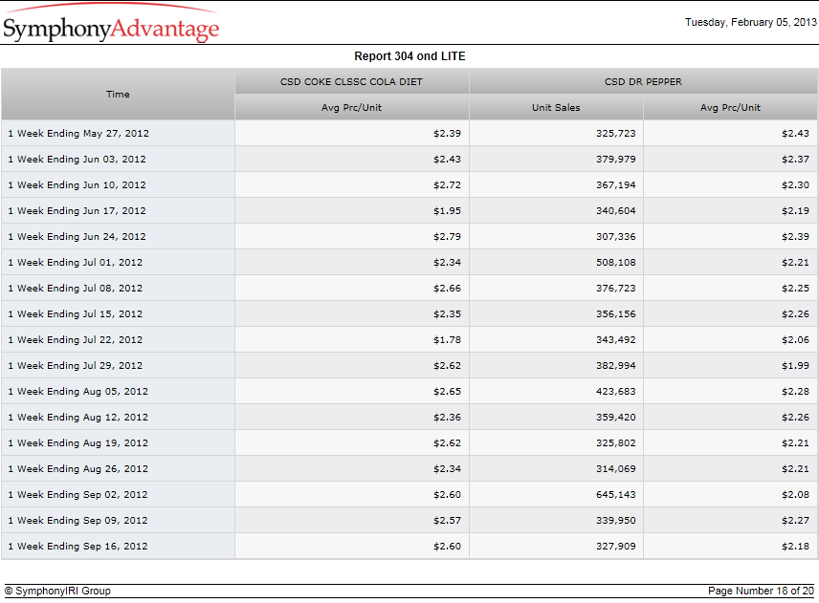
Task: Select row label "1 Week Ending Aug 12, 2012"
Action: click(77, 418)
